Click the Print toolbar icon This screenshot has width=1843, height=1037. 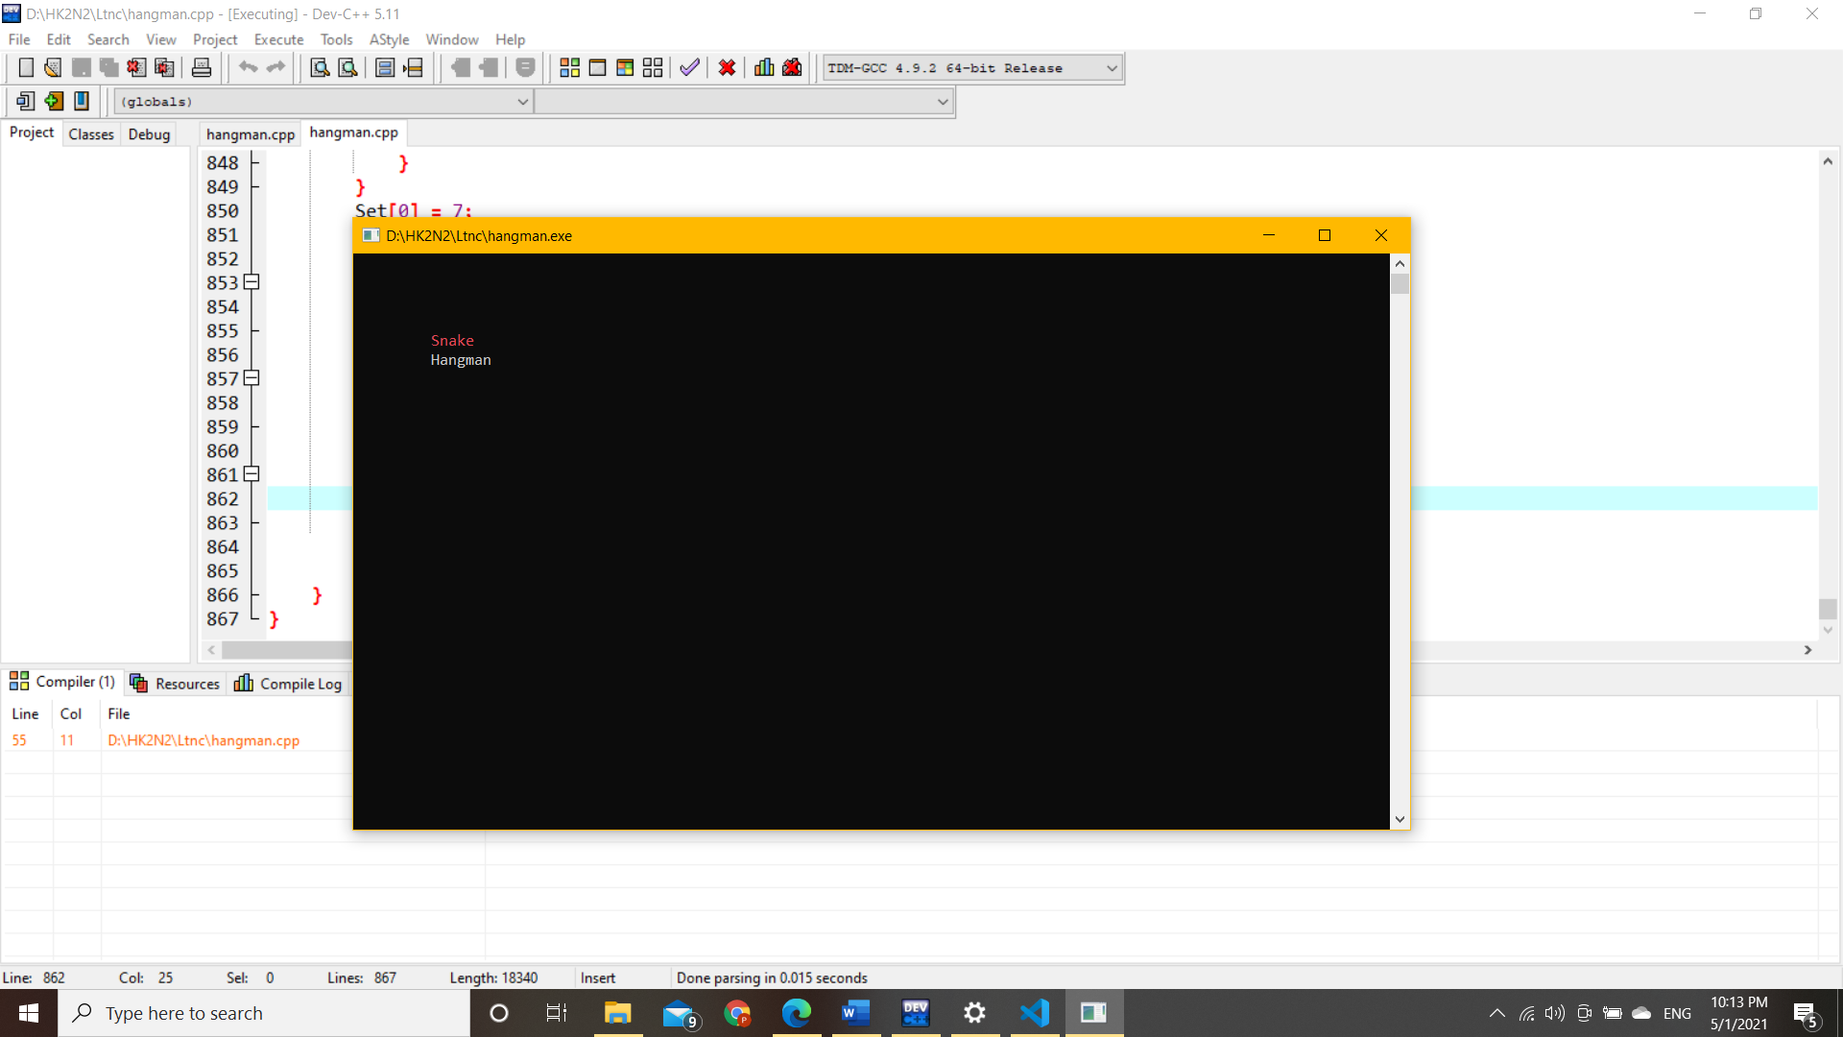coord(201,67)
